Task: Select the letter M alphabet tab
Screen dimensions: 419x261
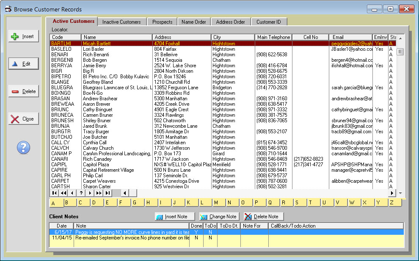Action: pyautogui.click(x=219, y=203)
